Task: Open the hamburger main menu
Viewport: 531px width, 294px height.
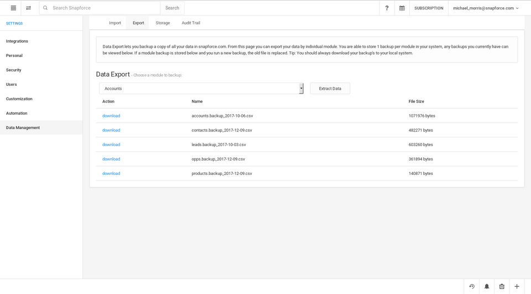Action: click(13, 8)
